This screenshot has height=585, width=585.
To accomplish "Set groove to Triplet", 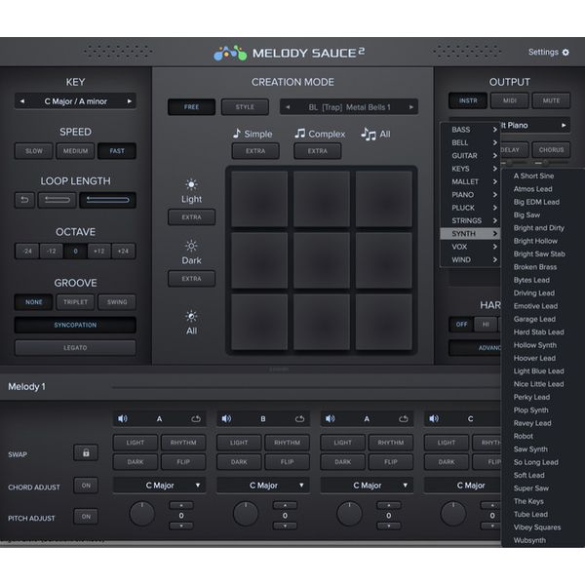I will pyautogui.click(x=75, y=302).
